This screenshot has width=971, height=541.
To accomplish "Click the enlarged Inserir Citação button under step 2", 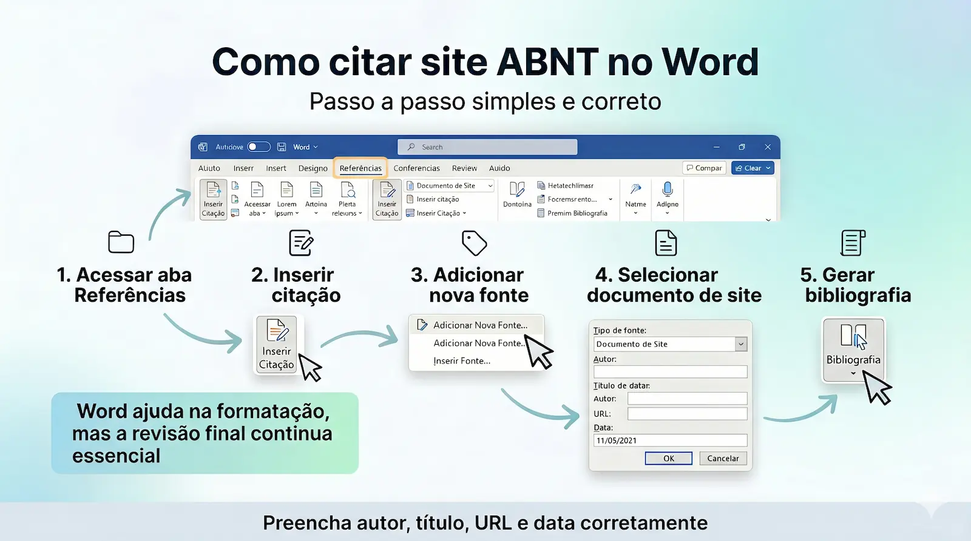I will tap(277, 344).
